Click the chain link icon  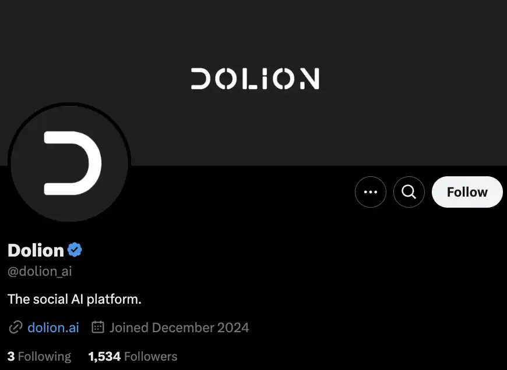coord(15,328)
